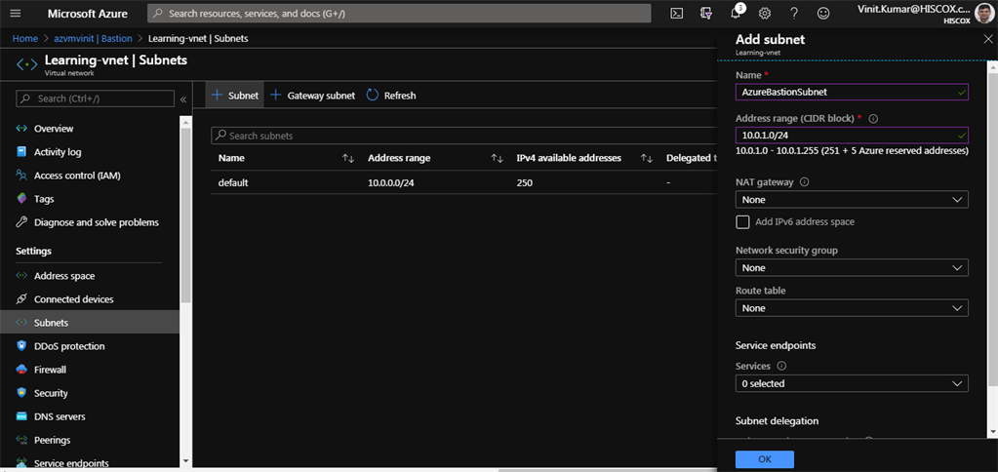Click the Activity log icon

tap(21, 152)
